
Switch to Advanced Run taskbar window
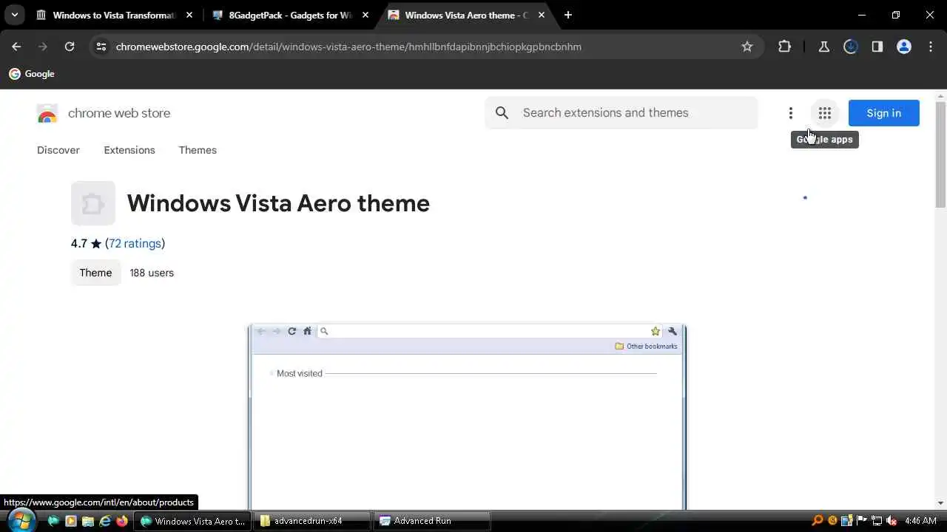click(431, 521)
